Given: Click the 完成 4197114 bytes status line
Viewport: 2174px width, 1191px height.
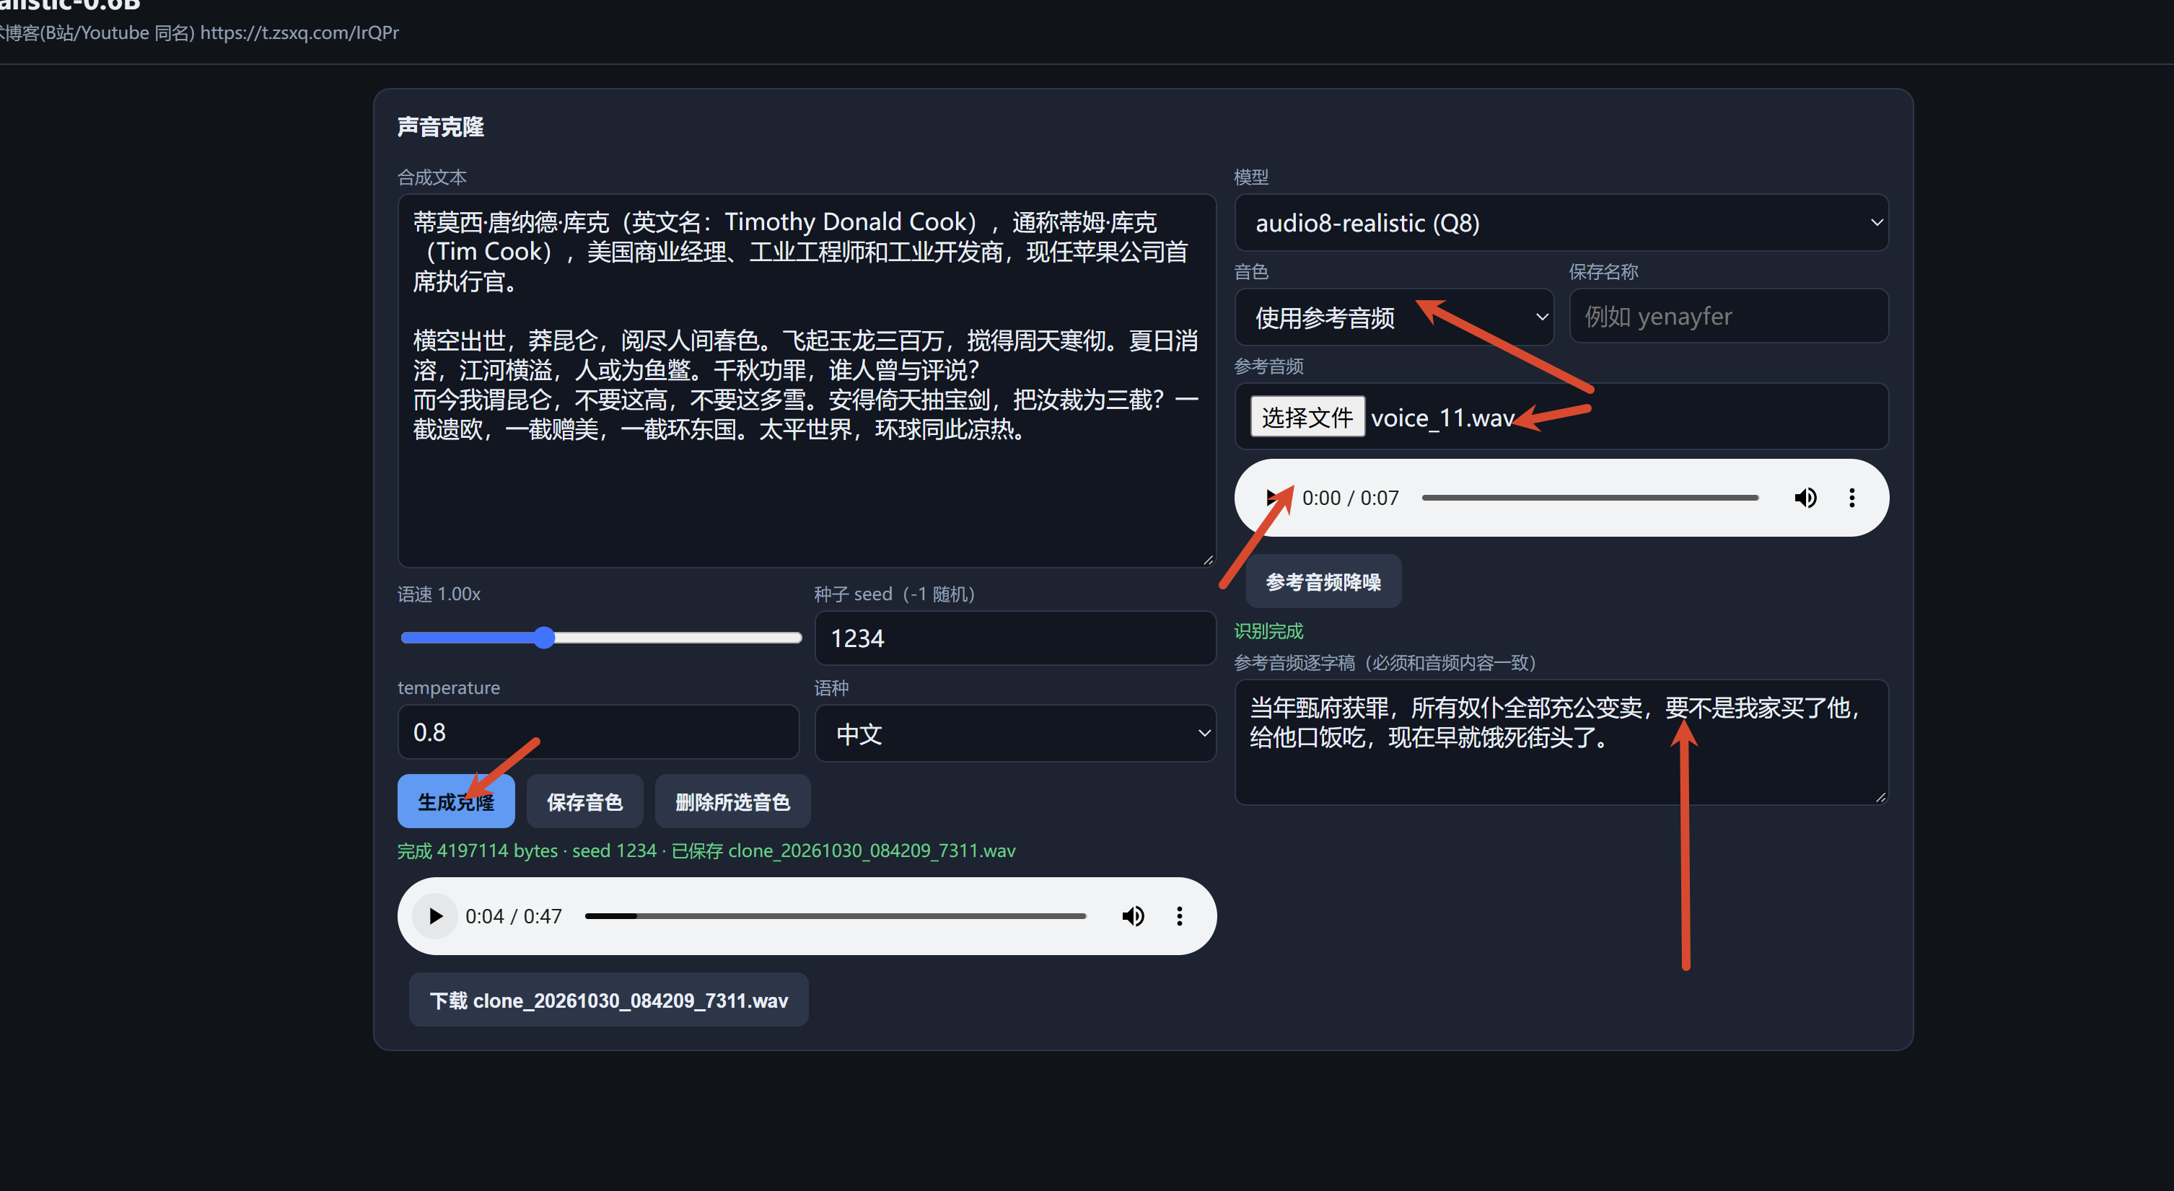Looking at the screenshot, I should point(706,851).
